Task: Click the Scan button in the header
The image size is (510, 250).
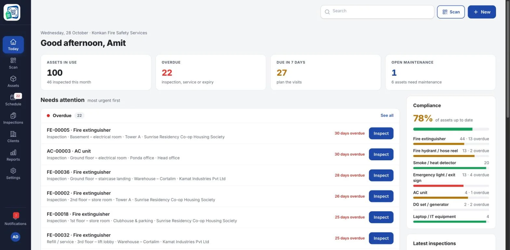Action: pos(451,12)
